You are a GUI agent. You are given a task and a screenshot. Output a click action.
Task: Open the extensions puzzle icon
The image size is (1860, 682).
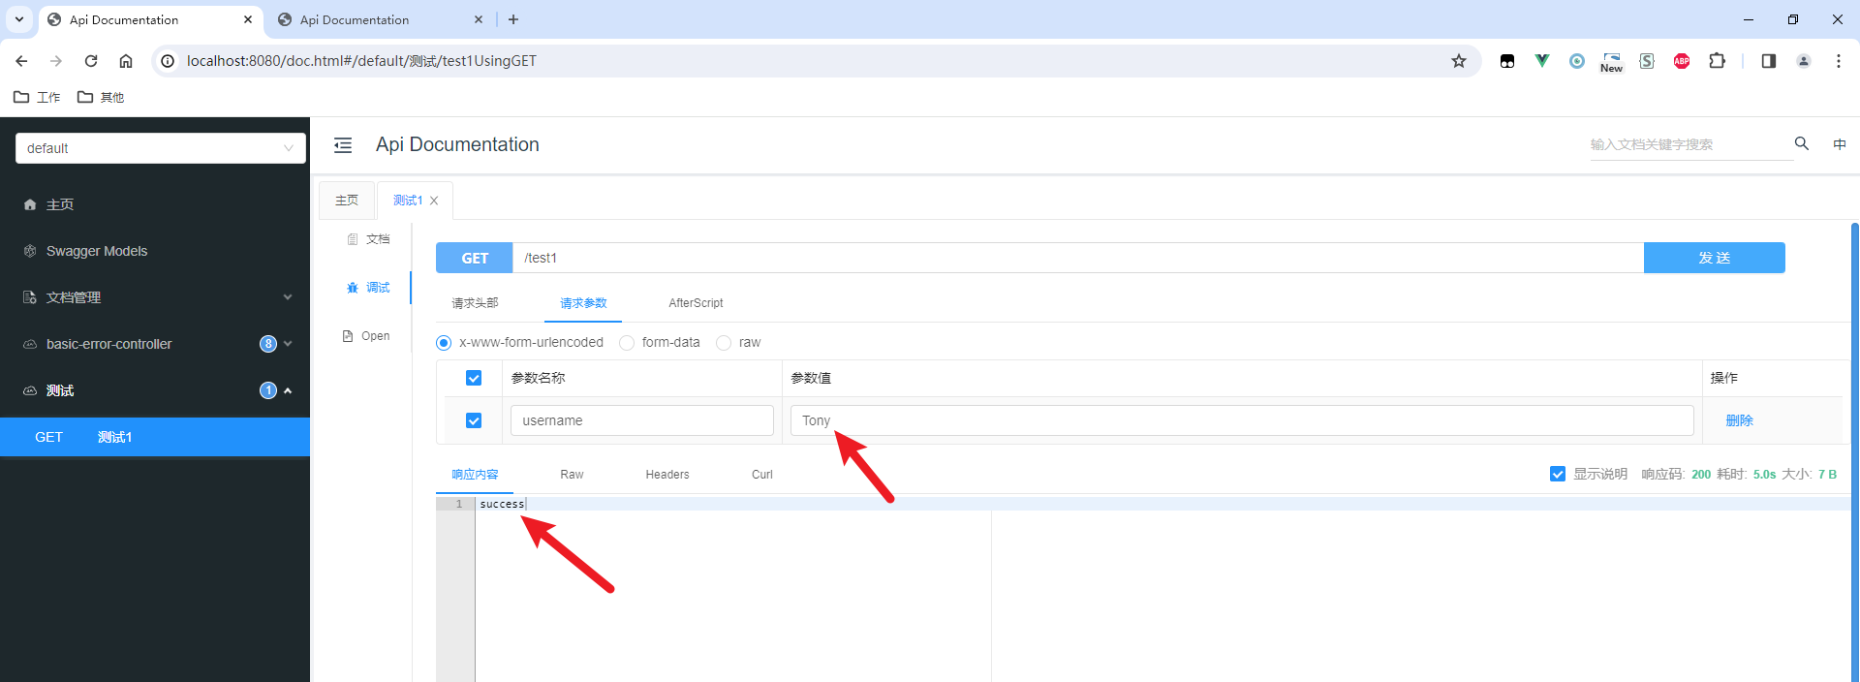pos(1717,61)
